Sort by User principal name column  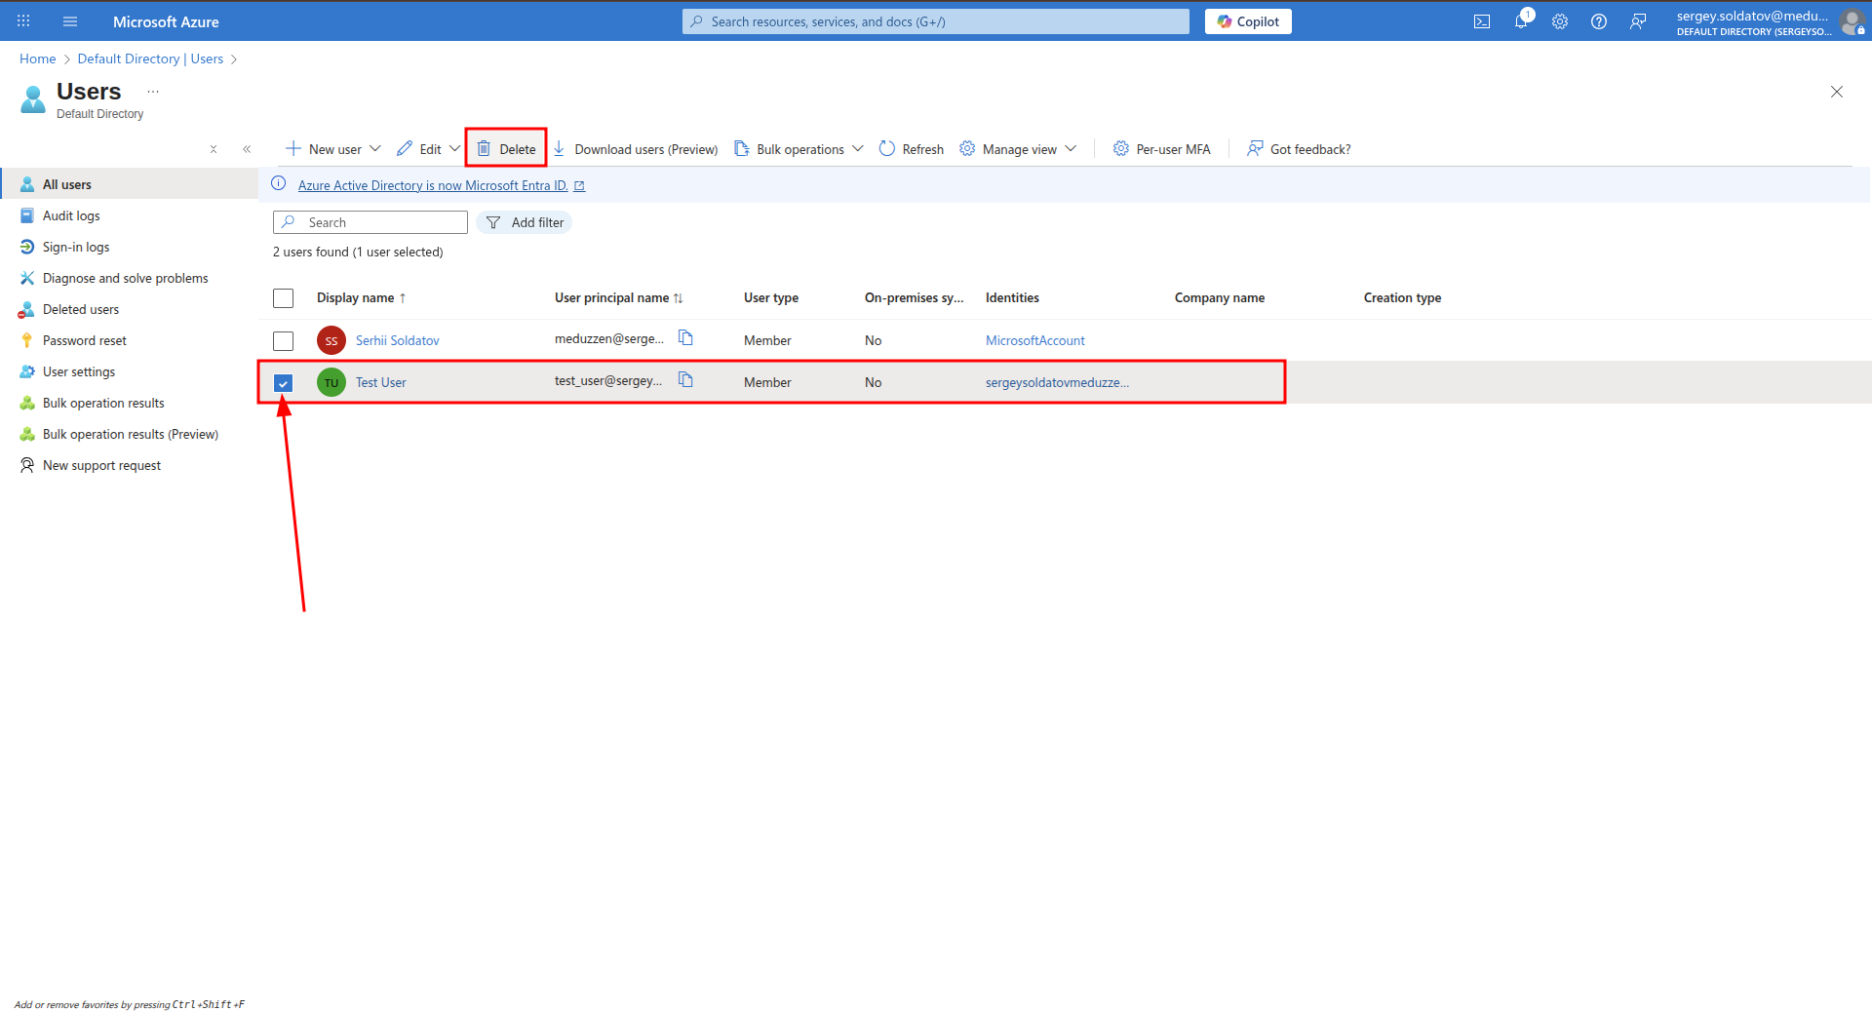tap(619, 298)
